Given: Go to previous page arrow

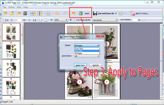Looking at the screenshot, I should point(11,20).
